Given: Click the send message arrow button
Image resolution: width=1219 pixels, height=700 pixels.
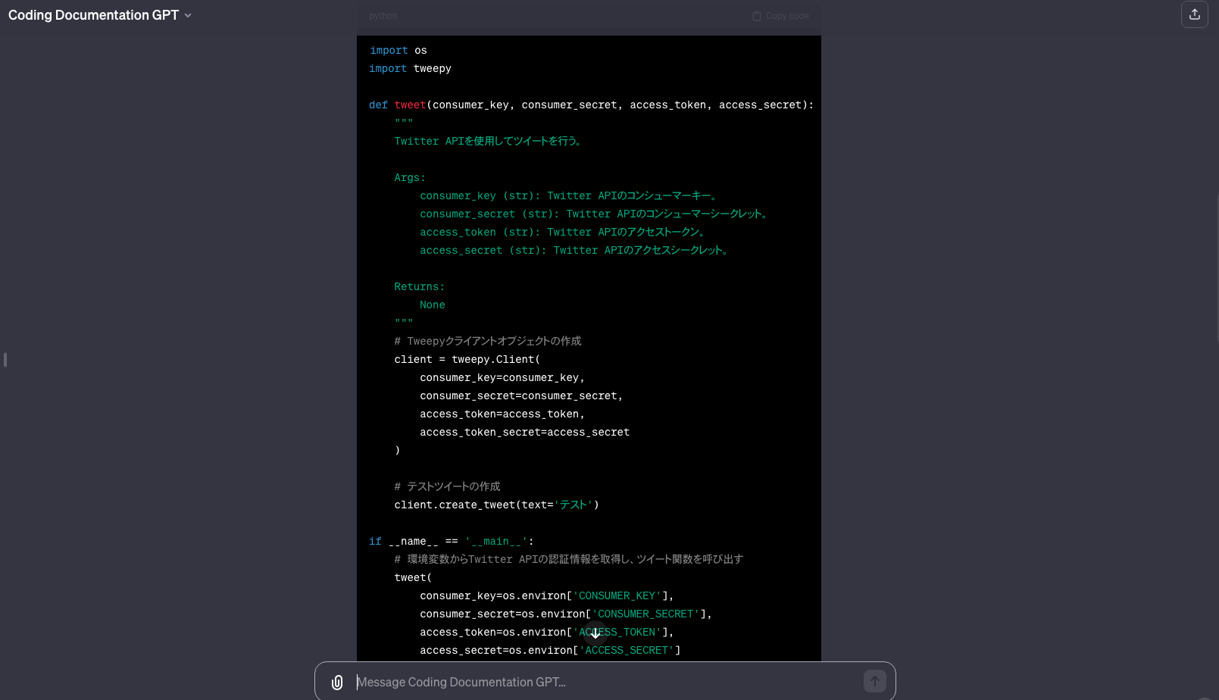Looking at the screenshot, I should (875, 681).
